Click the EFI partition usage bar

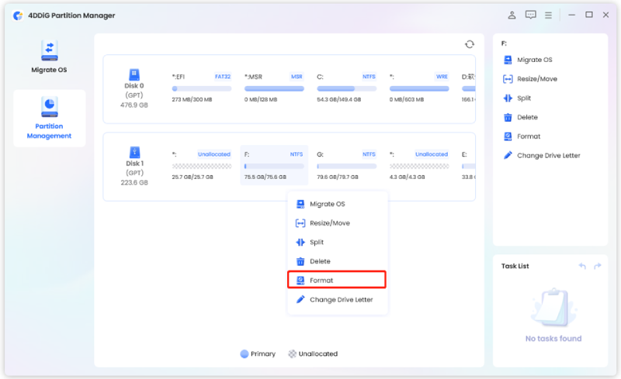202,88
